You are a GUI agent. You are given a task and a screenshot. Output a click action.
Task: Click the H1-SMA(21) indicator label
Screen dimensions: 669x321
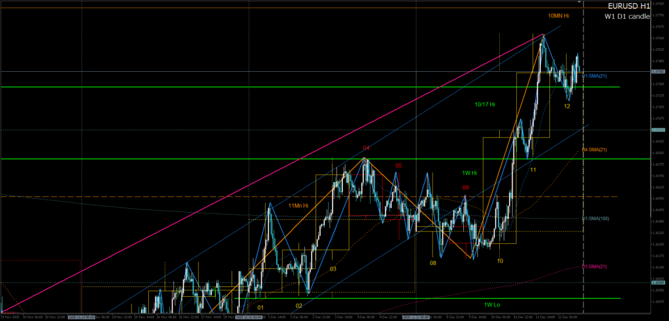click(595, 76)
